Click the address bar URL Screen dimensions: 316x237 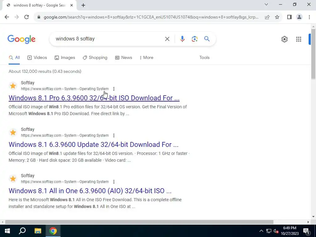pyautogui.click(x=151, y=17)
